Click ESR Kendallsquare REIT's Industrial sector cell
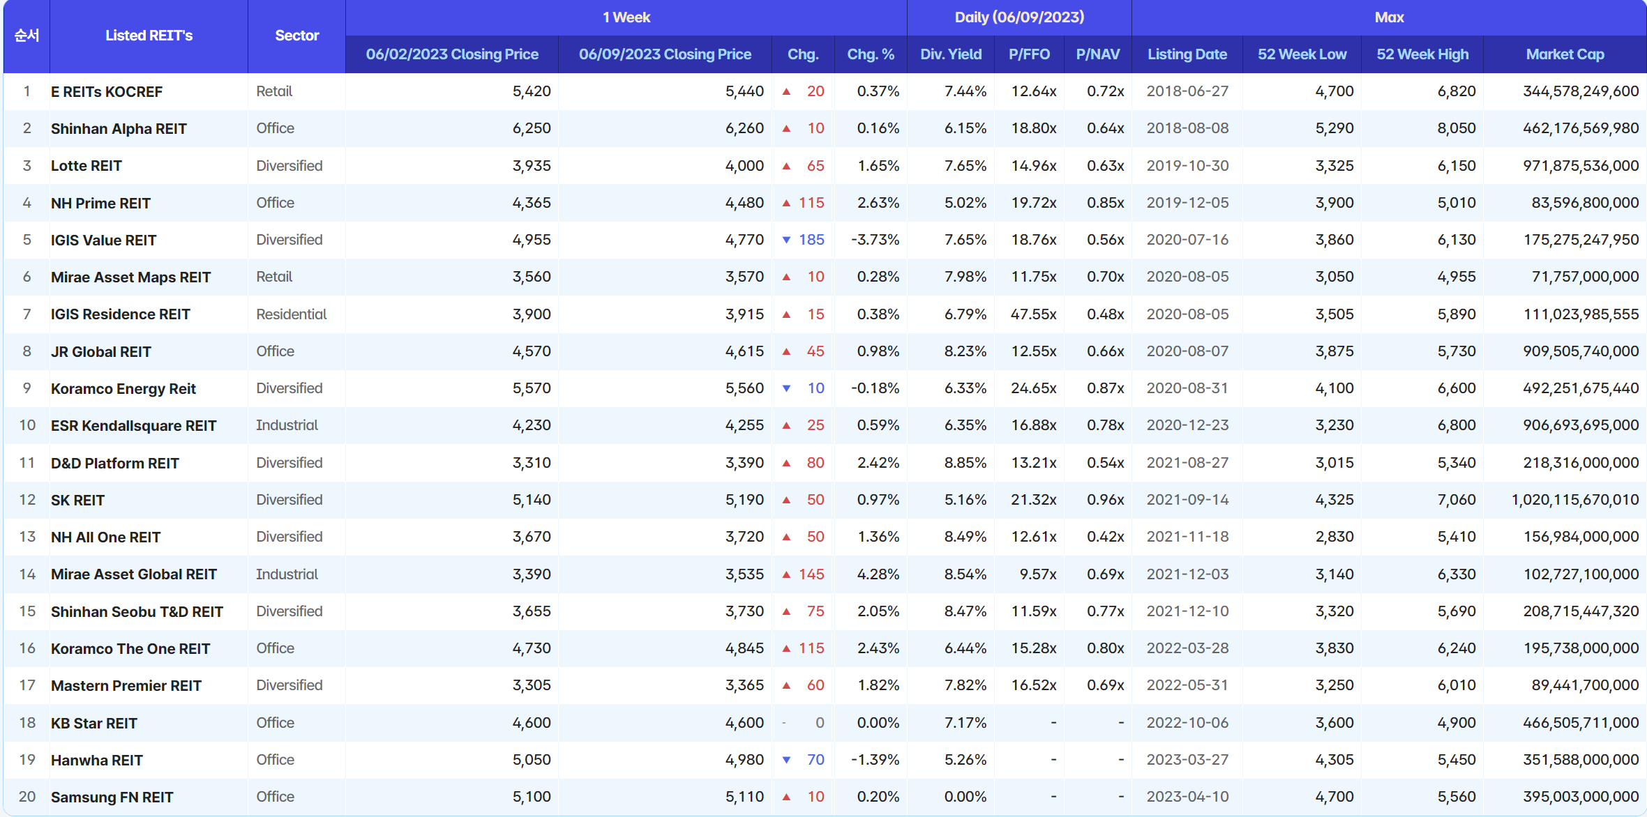 [287, 425]
